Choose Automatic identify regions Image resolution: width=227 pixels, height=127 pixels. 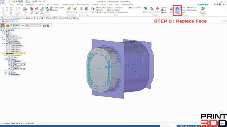69,10
